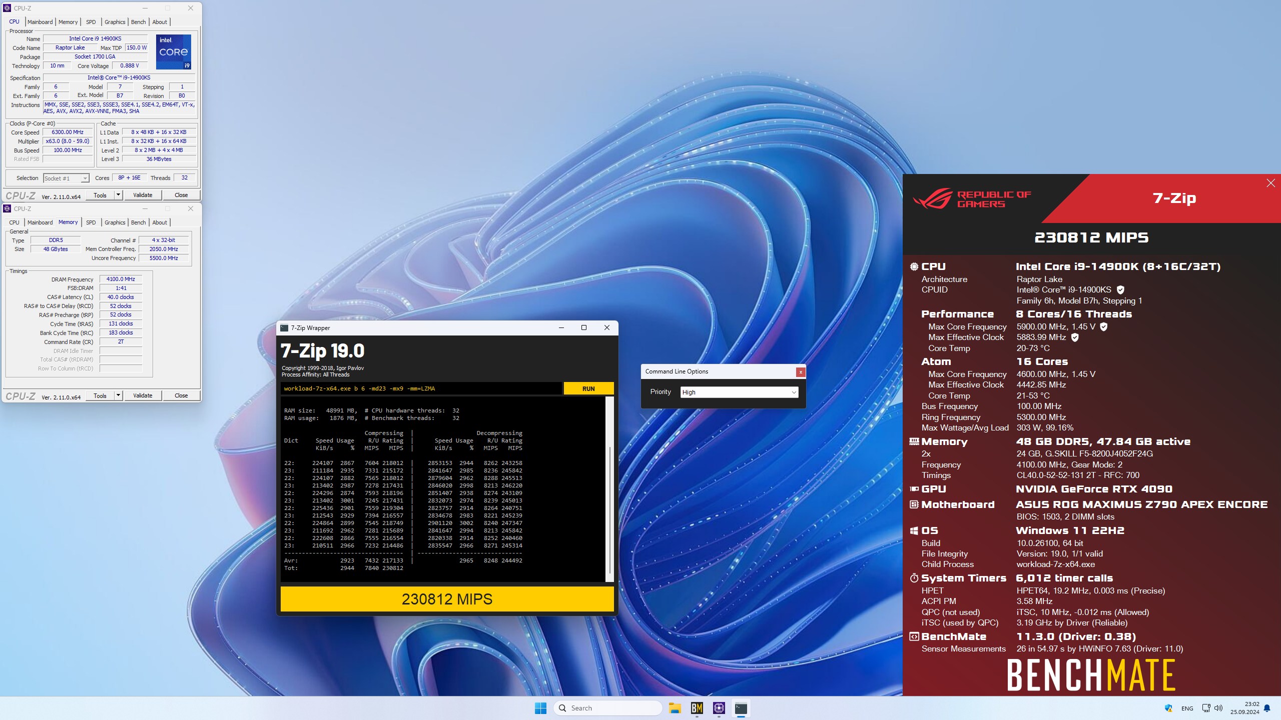Image resolution: width=1281 pixels, height=720 pixels.
Task: Open the Windows Security tray icon
Action: [1168, 708]
